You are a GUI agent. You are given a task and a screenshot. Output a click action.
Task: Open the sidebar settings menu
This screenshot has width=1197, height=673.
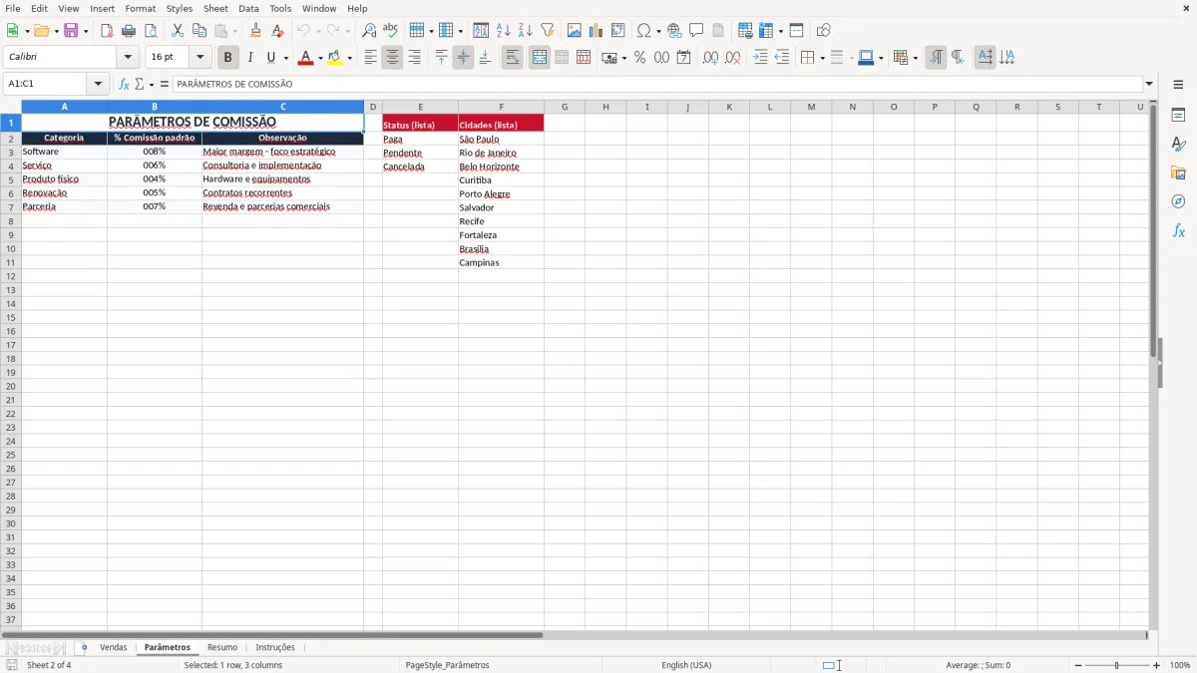[x=1178, y=85]
